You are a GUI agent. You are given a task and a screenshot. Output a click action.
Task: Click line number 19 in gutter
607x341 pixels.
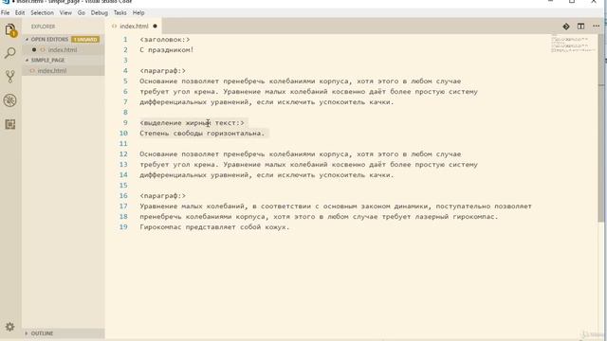[123, 227]
